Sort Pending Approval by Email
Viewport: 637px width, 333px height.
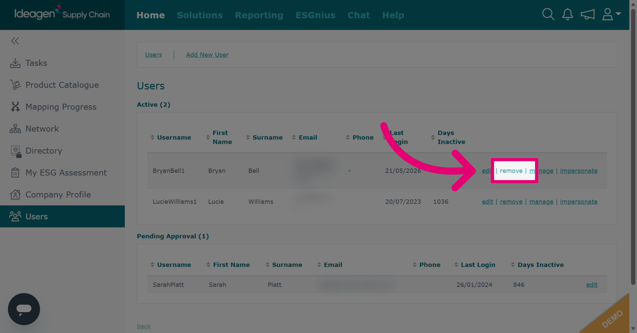pos(330,265)
